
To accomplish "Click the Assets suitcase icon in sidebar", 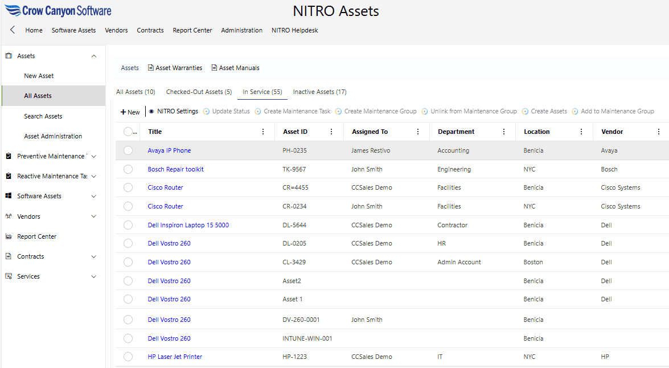I will (9, 56).
